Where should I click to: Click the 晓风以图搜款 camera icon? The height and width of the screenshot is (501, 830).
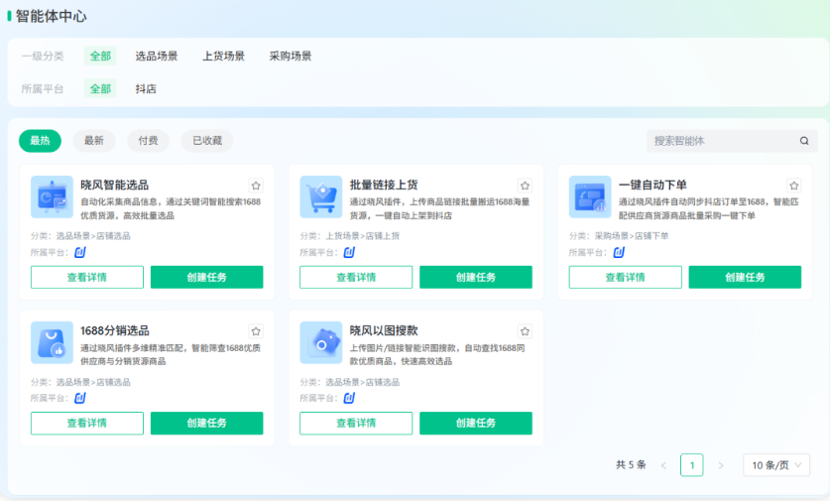point(320,342)
